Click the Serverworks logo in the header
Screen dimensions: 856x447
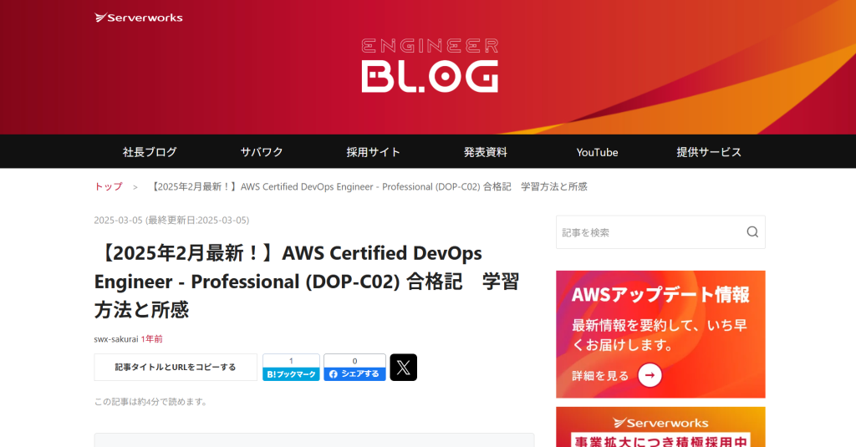coord(139,18)
